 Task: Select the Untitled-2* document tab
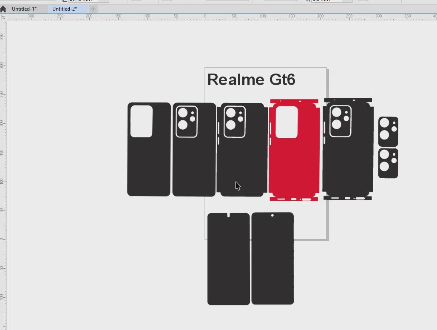point(64,9)
